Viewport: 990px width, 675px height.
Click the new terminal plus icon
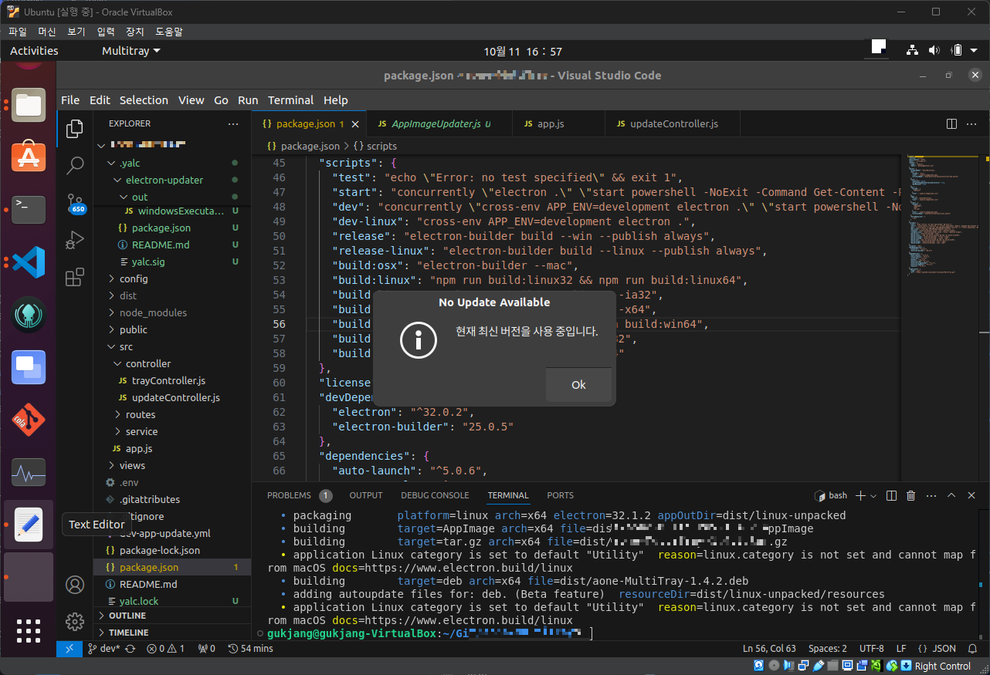[x=862, y=495]
